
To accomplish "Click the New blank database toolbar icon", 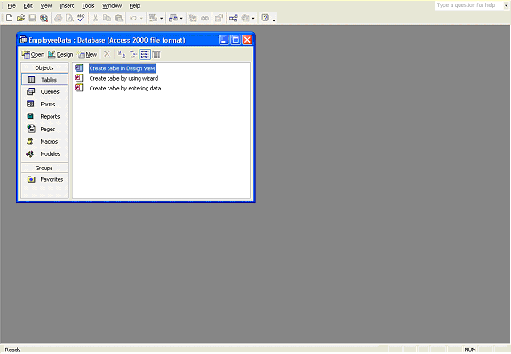I will (x=9, y=19).
